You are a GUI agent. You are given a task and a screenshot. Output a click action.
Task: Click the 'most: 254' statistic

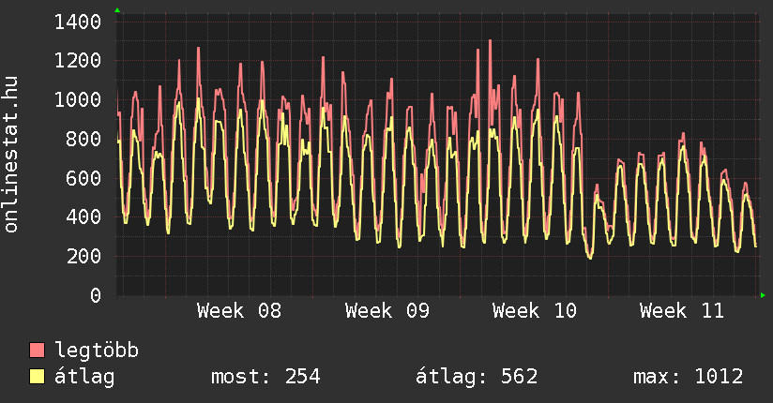coord(265,377)
